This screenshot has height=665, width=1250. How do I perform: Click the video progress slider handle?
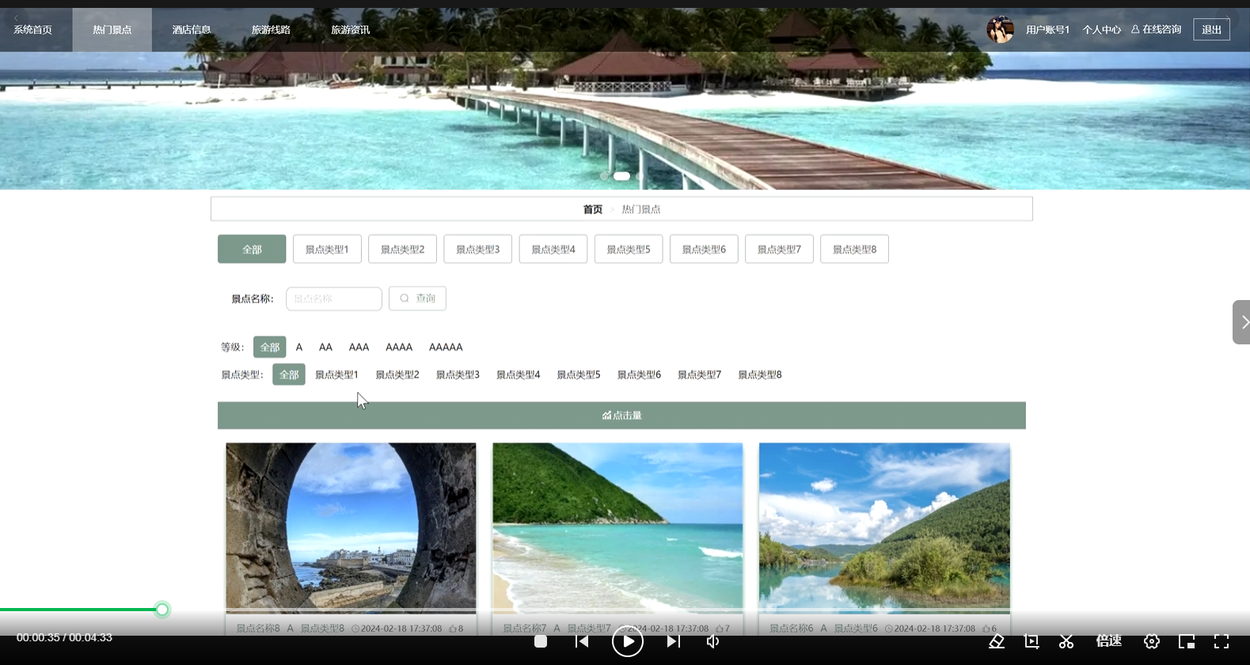point(162,610)
